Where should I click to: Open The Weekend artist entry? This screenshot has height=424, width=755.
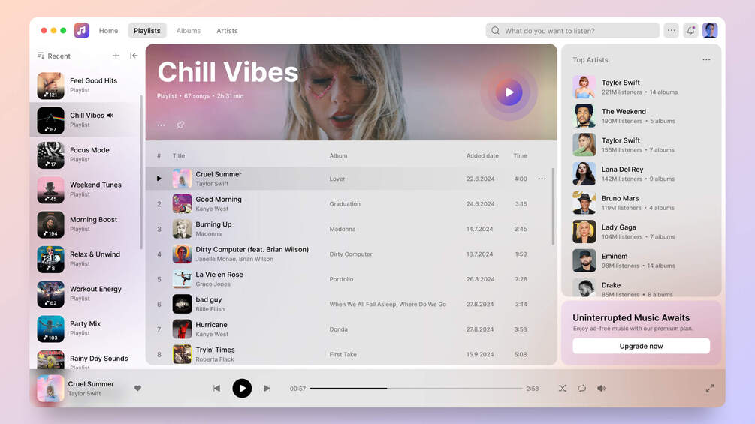pyautogui.click(x=641, y=116)
